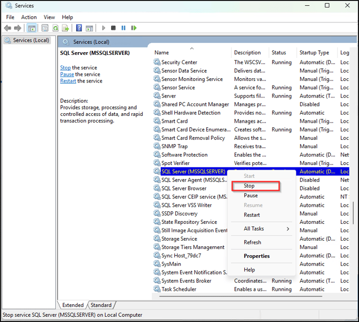Select the Spot Verifier service row
This screenshot has width=359, height=322.
[x=250, y=163]
